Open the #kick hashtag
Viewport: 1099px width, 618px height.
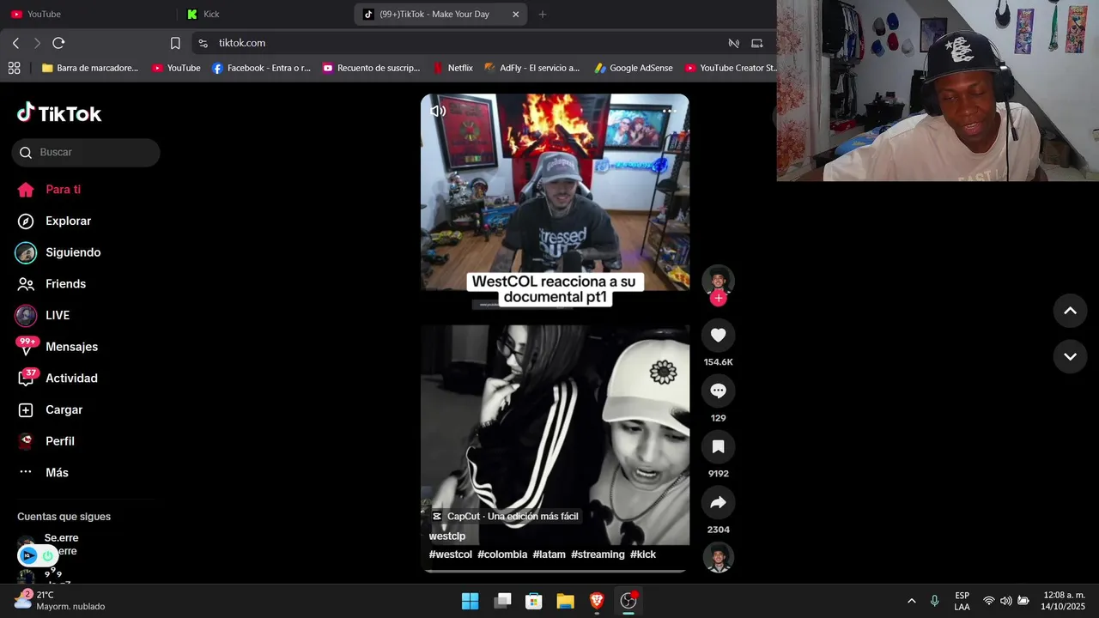pos(643,554)
